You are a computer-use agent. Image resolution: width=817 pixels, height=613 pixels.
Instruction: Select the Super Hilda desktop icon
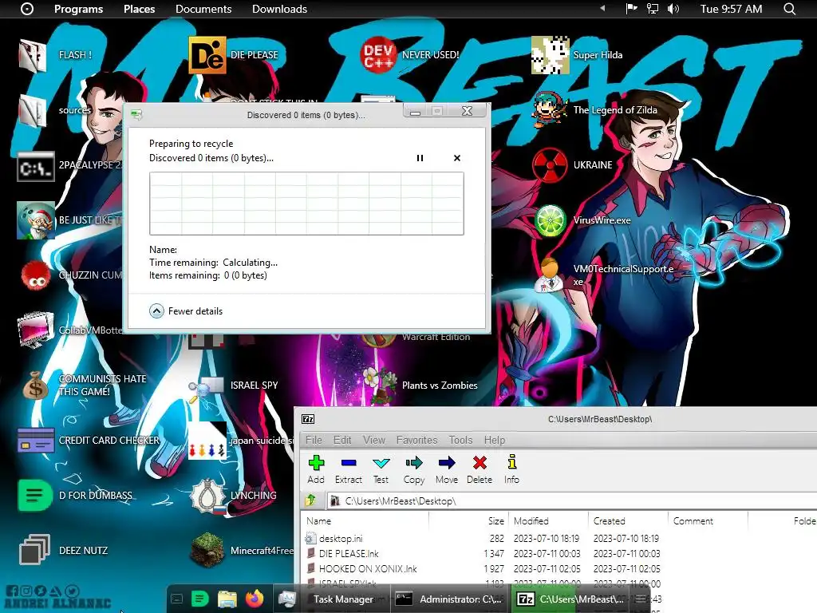(551, 55)
